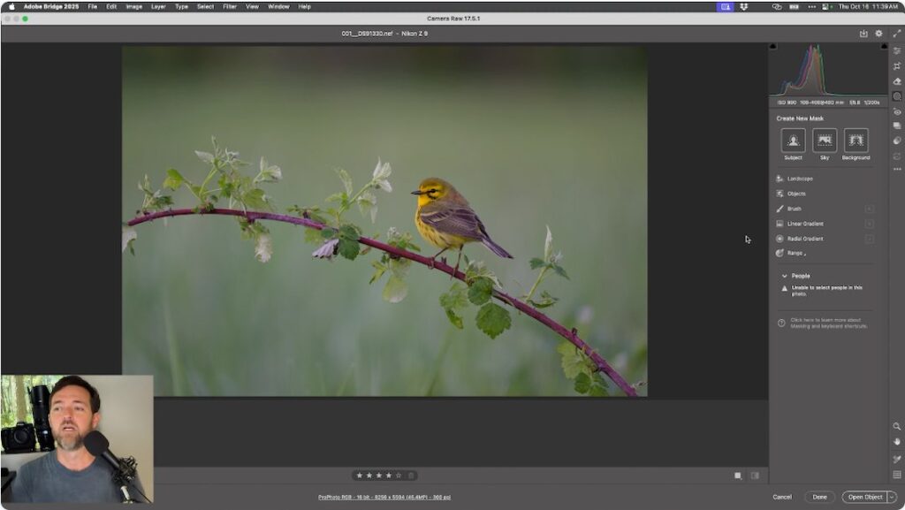
Task: Select the Subject mask option
Action: tap(792, 141)
